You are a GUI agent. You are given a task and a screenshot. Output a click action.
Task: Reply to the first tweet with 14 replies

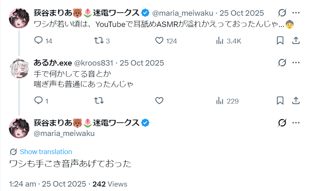point(43,41)
